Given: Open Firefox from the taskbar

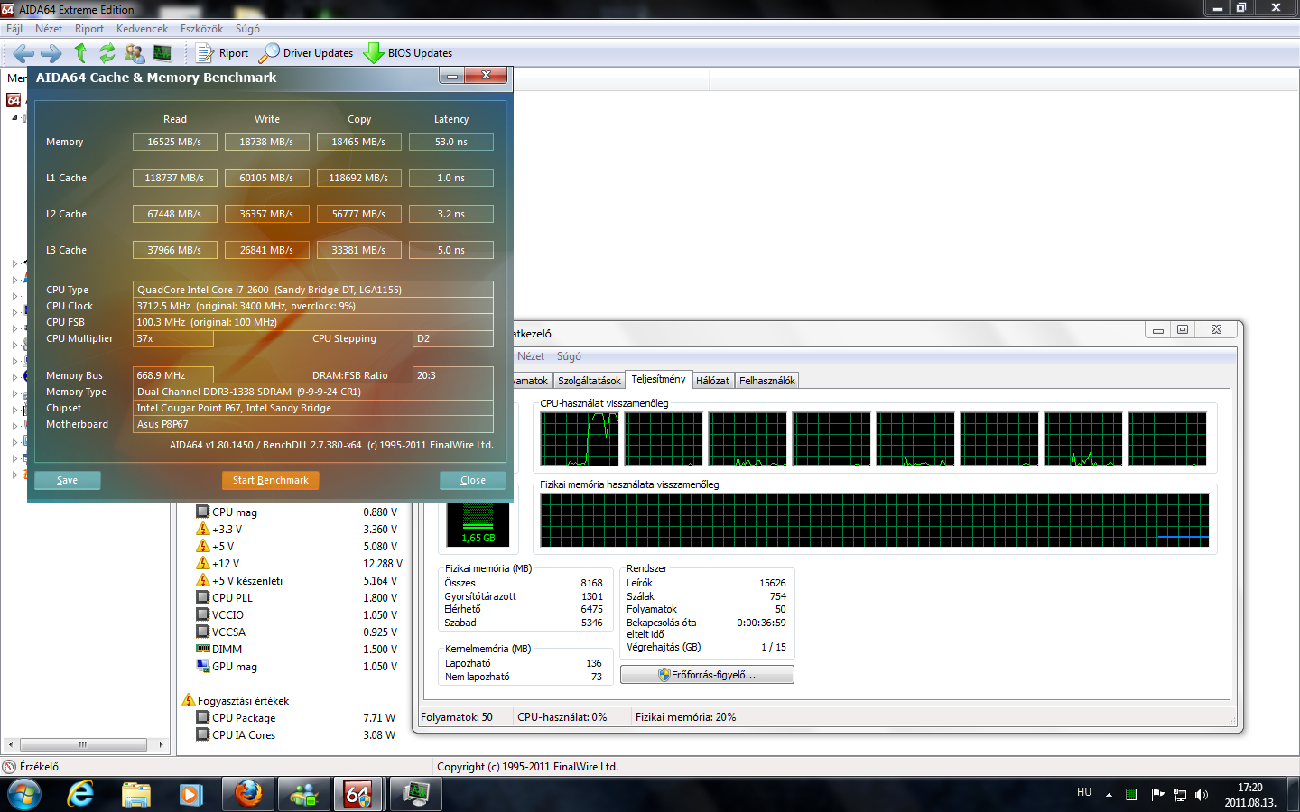Looking at the screenshot, I should coord(248,794).
